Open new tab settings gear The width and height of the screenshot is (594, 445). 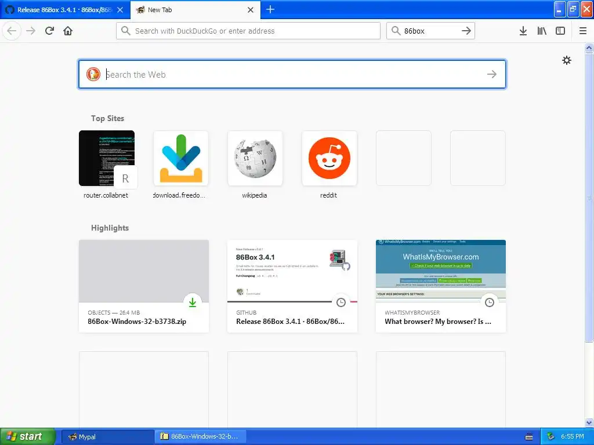[566, 60]
